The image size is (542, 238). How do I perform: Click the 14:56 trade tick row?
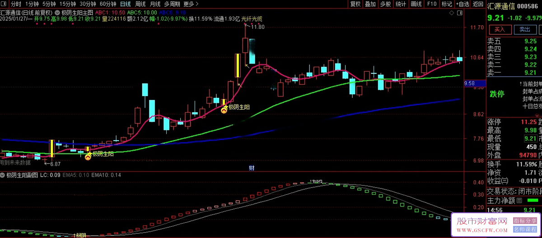514,210
